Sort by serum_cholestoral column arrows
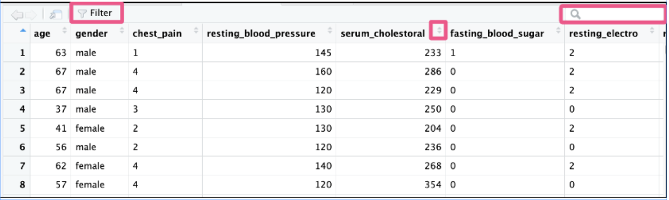Viewport: 669px width, 200px height. click(439, 32)
